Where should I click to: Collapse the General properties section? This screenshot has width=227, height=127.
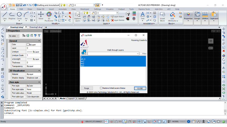39,41
